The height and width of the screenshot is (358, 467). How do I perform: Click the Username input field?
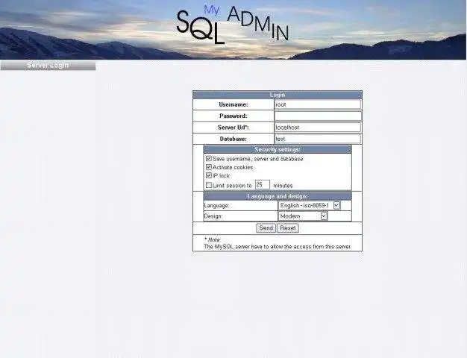point(318,104)
